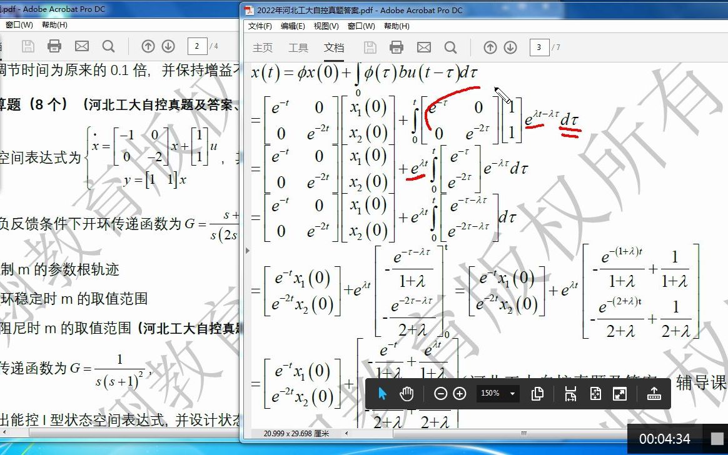Save the document with the disk icon
This screenshot has width=728, height=455.
click(x=369, y=46)
